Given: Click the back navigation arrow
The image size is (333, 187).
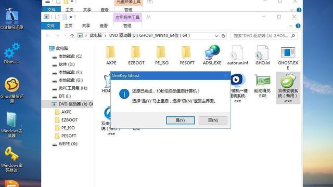Looking at the screenshot, I should [x=47, y=36].
